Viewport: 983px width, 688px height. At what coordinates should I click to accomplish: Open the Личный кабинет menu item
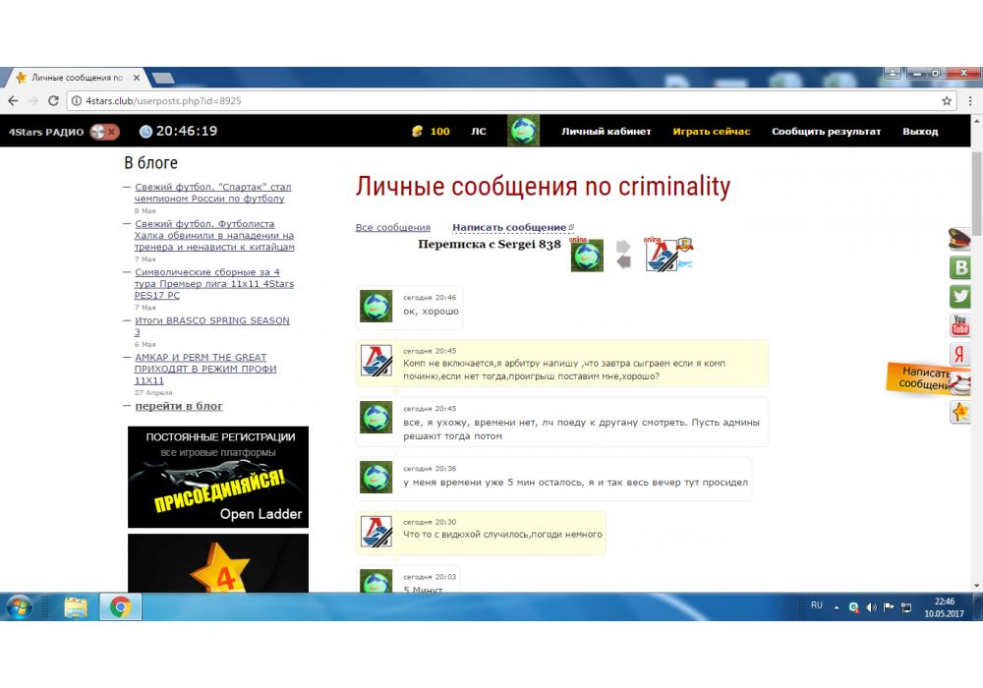pos(606,132)
